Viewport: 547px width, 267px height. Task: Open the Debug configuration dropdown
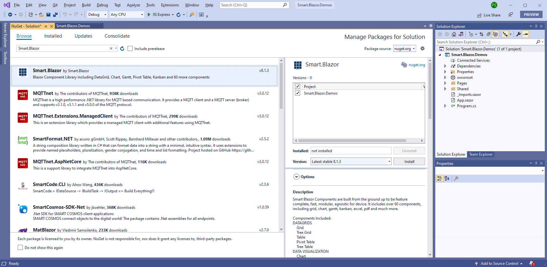pos(97,15)
